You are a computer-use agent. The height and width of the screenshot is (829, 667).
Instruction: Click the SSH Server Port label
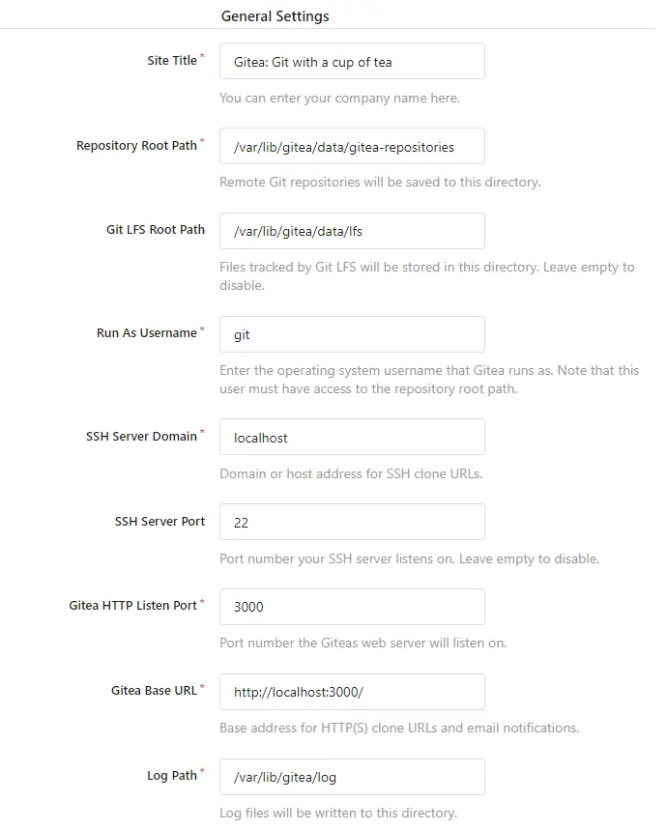pyautogui.click(x=160, y=521)
